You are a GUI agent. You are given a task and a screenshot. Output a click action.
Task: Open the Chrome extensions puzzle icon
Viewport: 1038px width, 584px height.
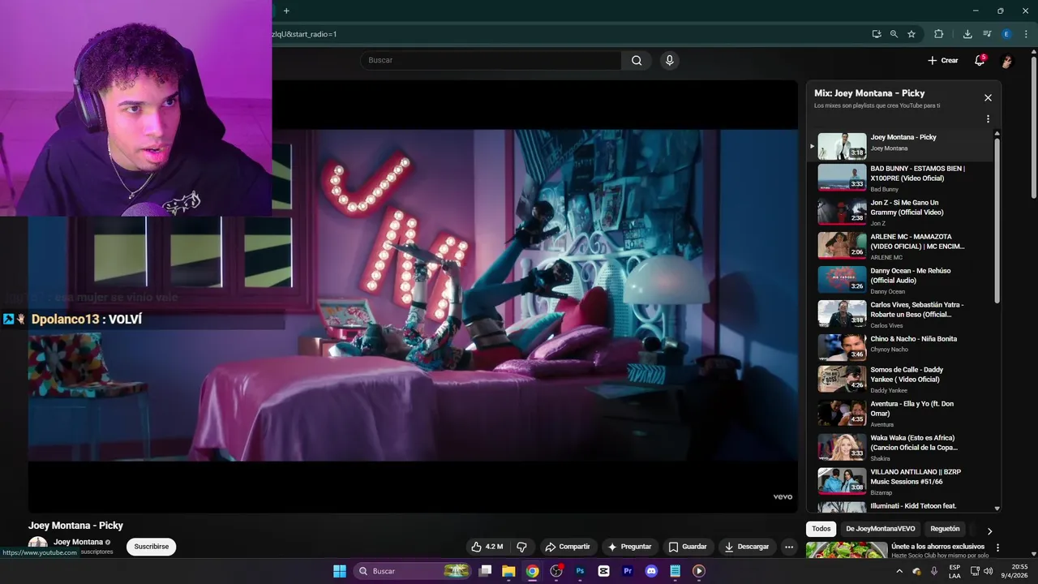click(939, 34)
